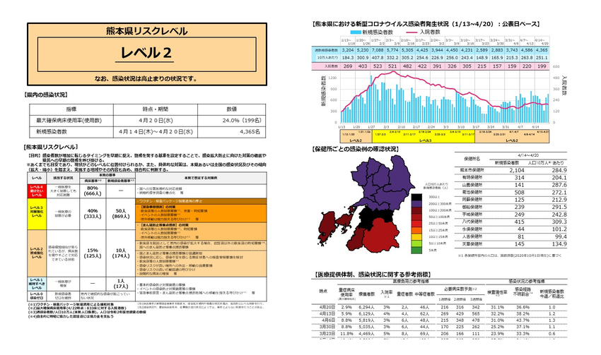
Task: Click the 水俣保健所 row label
Action: pos(472,229)
